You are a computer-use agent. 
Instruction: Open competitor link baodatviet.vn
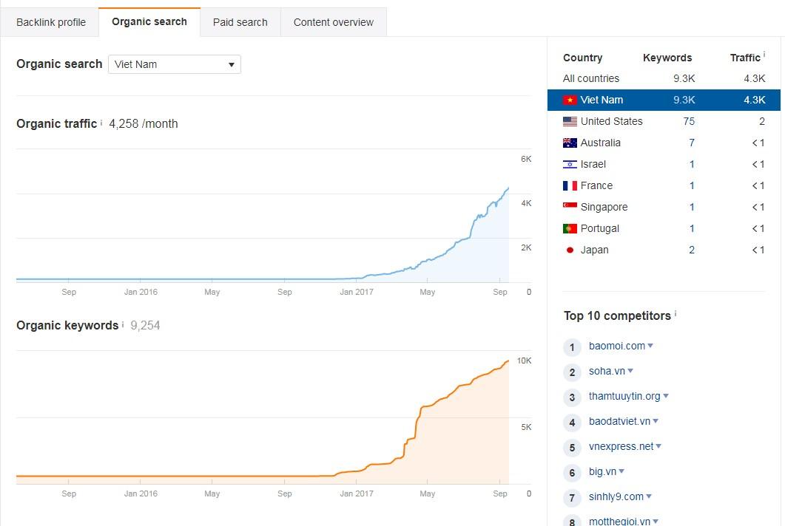(x=619, y=422)
